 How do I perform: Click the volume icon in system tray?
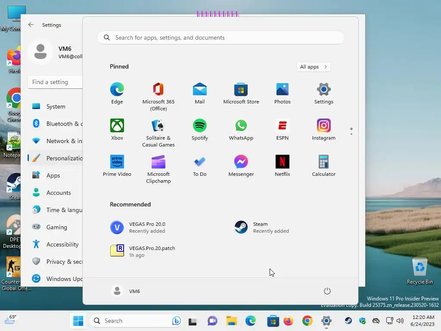click(x=400, y=320)
